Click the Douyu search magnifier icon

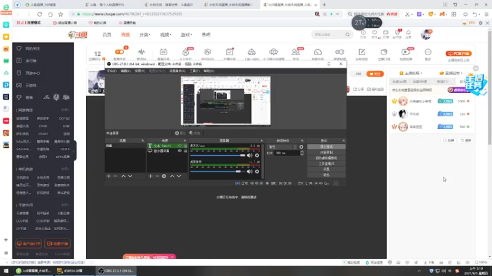pos(347,35)
